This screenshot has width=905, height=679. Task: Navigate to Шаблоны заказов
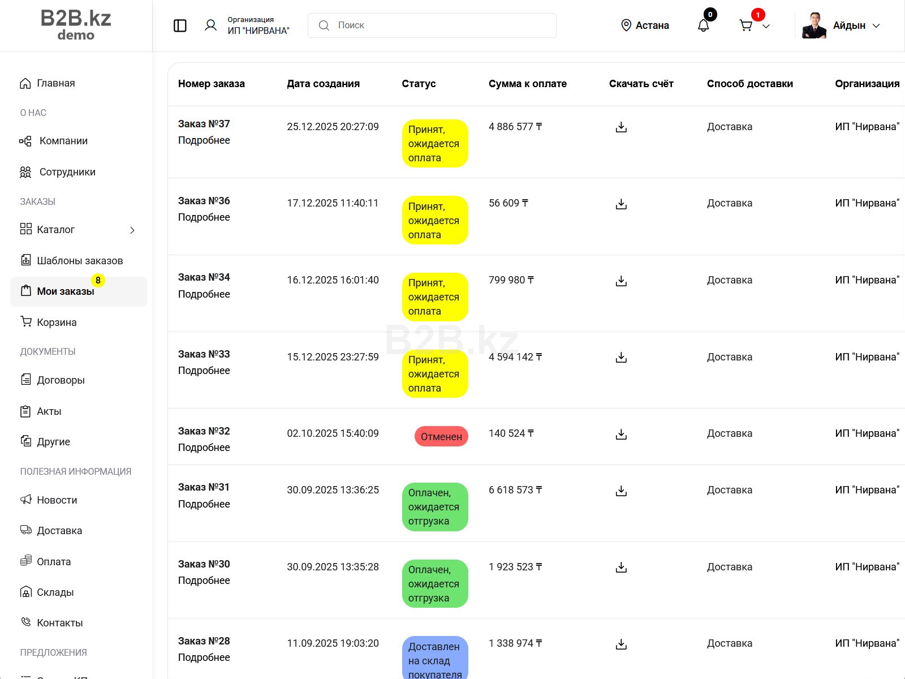(x=80, y=261)
